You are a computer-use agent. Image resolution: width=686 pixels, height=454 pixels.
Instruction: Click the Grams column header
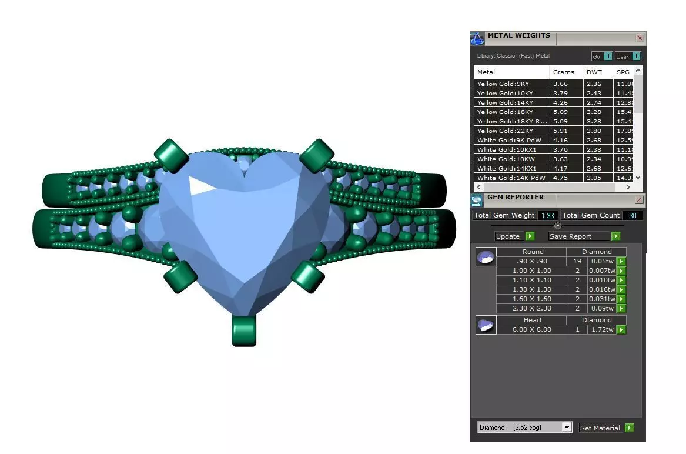point(566,72)
